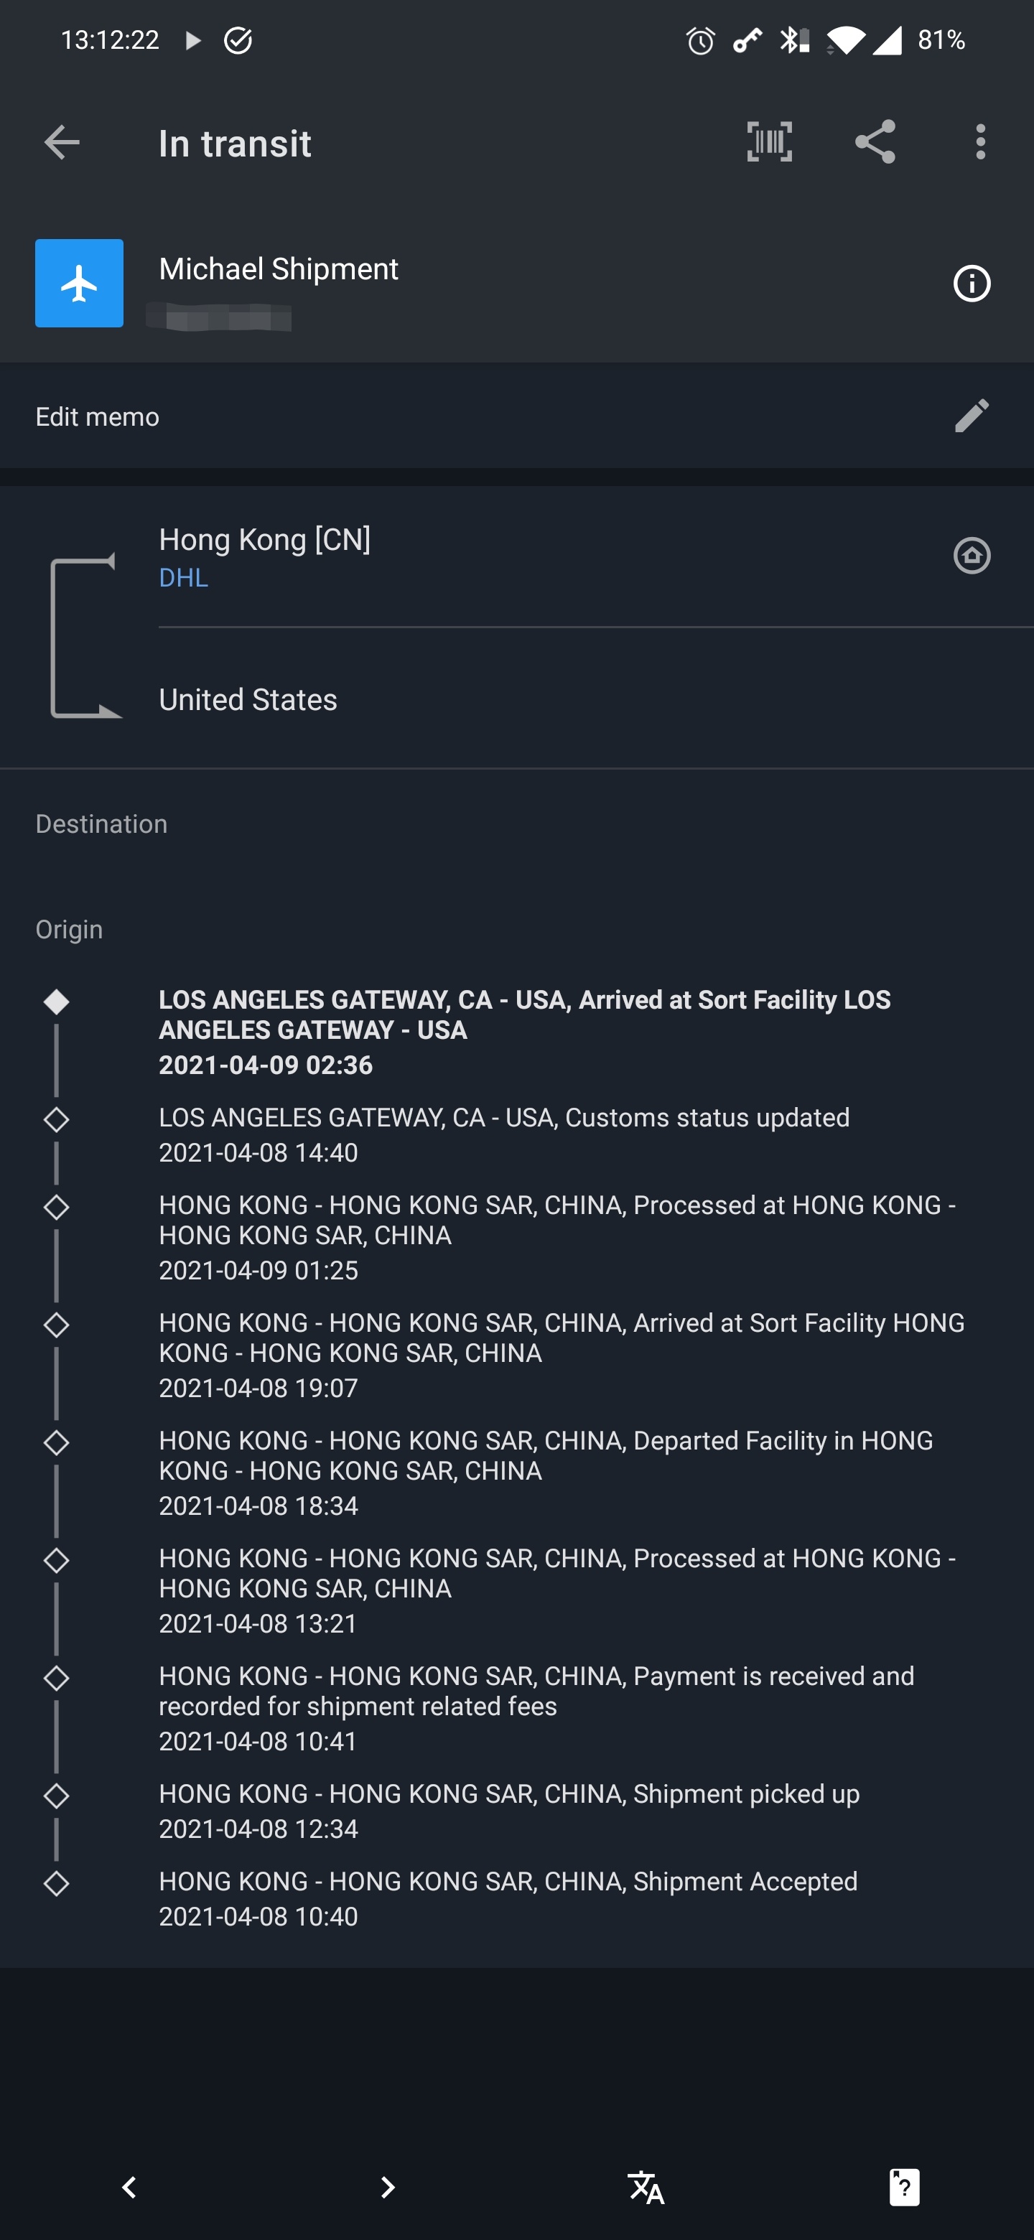Tap the Shipment picked up event
The image size is (1034, 2240).
click(508, 1811)
